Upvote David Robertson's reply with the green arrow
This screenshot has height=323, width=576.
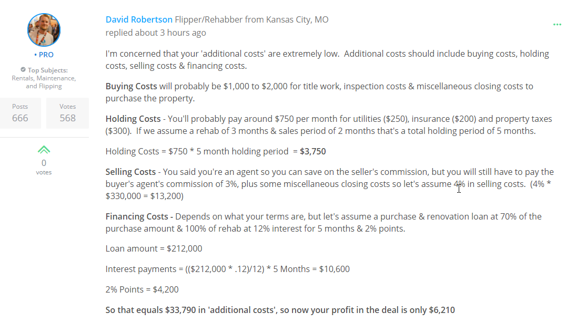(44, 150)
